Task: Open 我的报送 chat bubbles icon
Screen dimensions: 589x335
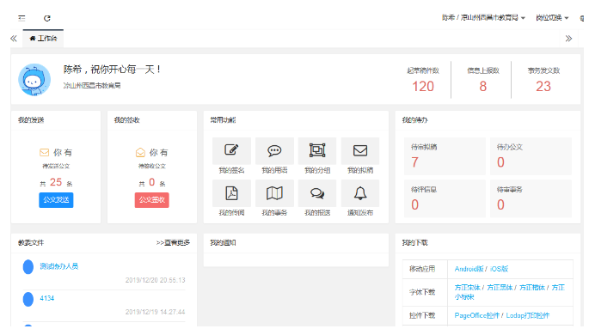Action: click(x=317, y=193)
